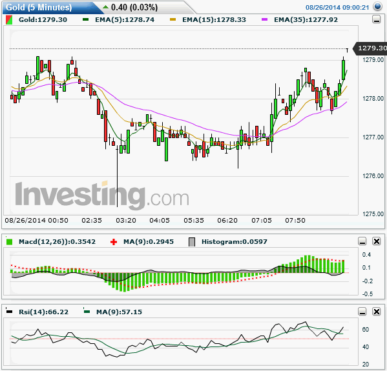
Task: Click the black Rsi(14) legend marker
Action: pos(9,311)
